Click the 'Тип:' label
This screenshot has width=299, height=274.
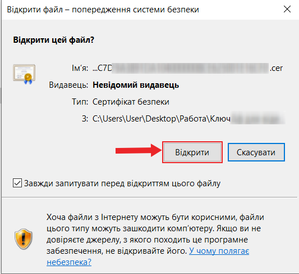[x=80, y=102]
